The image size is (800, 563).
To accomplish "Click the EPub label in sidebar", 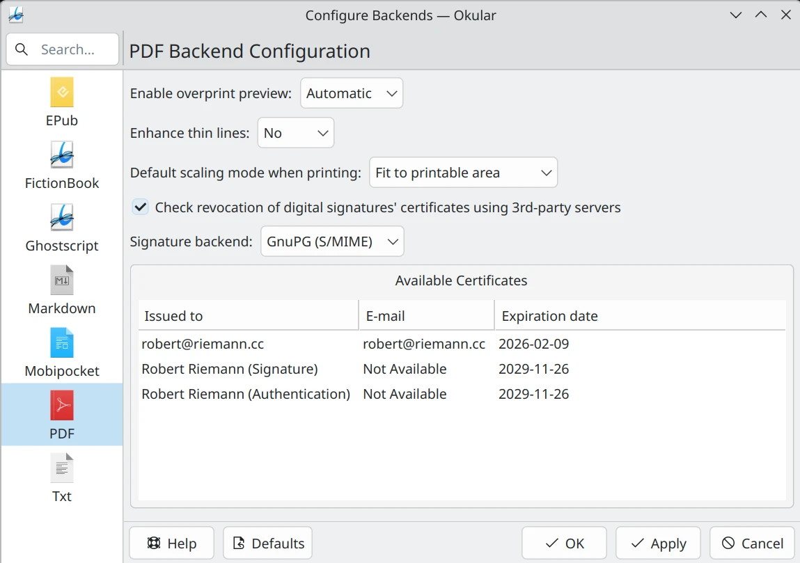I will 62,120.
